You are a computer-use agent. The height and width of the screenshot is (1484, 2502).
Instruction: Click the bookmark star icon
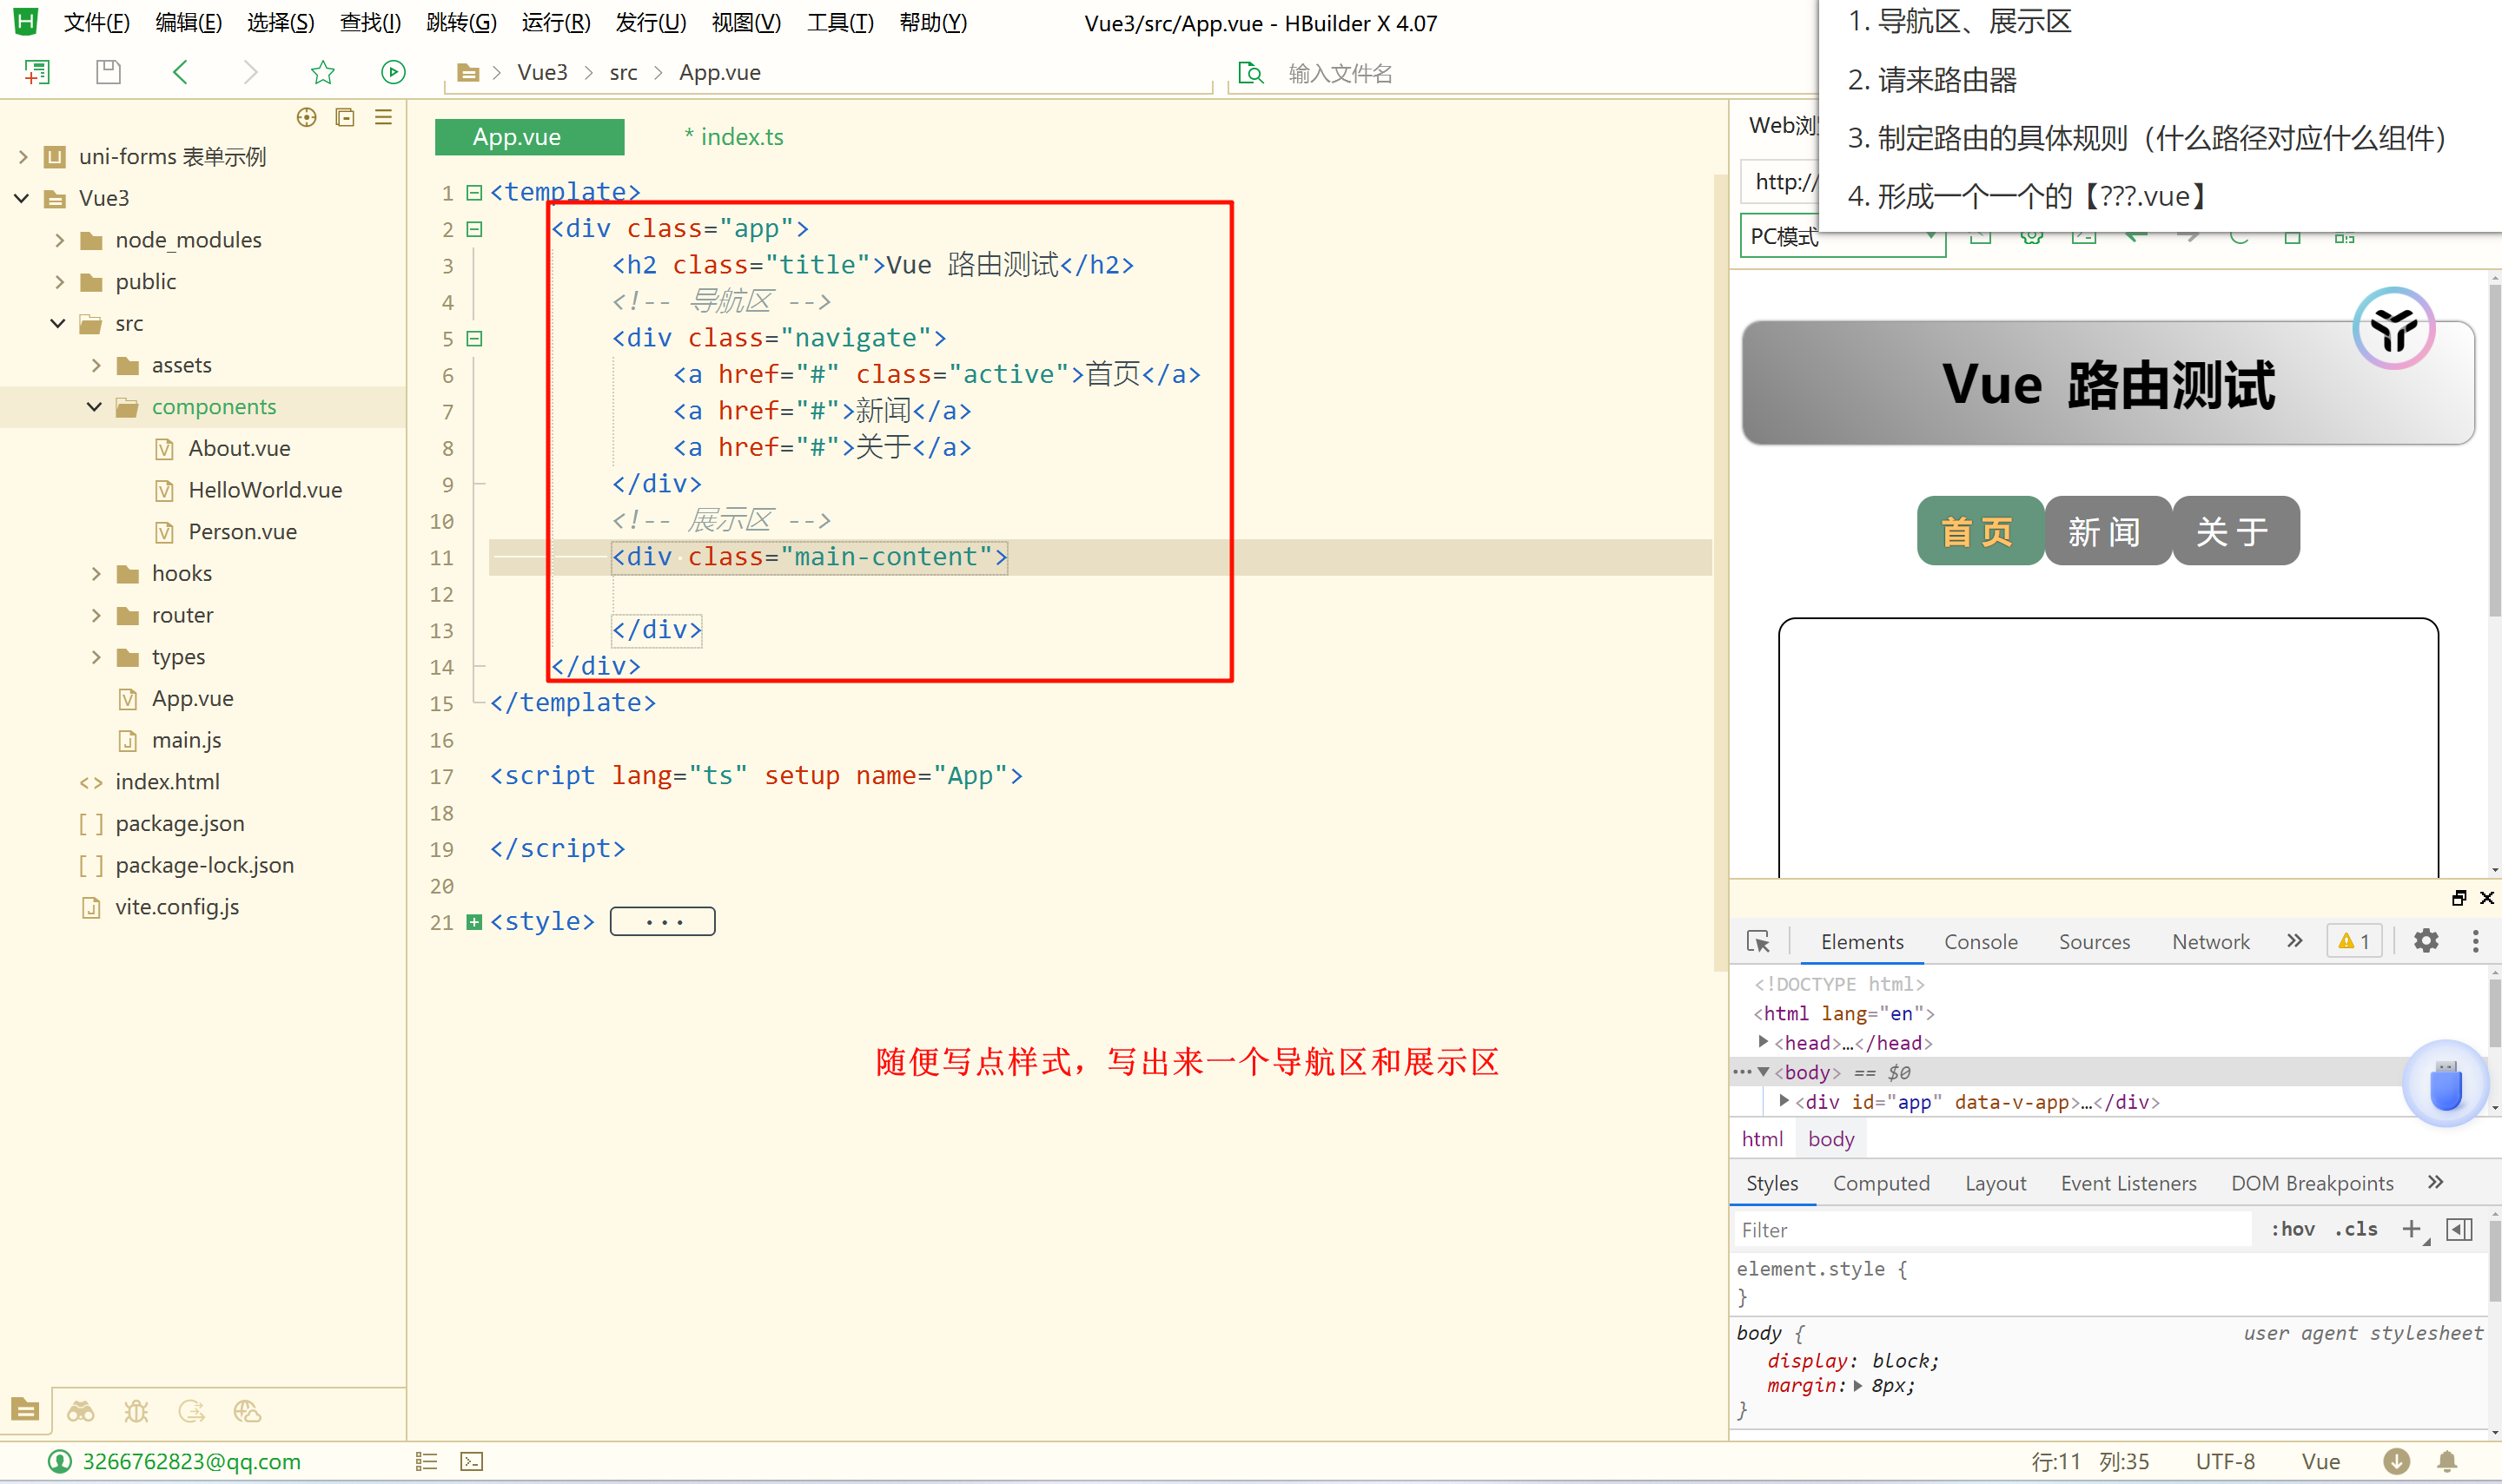[322, 72]
